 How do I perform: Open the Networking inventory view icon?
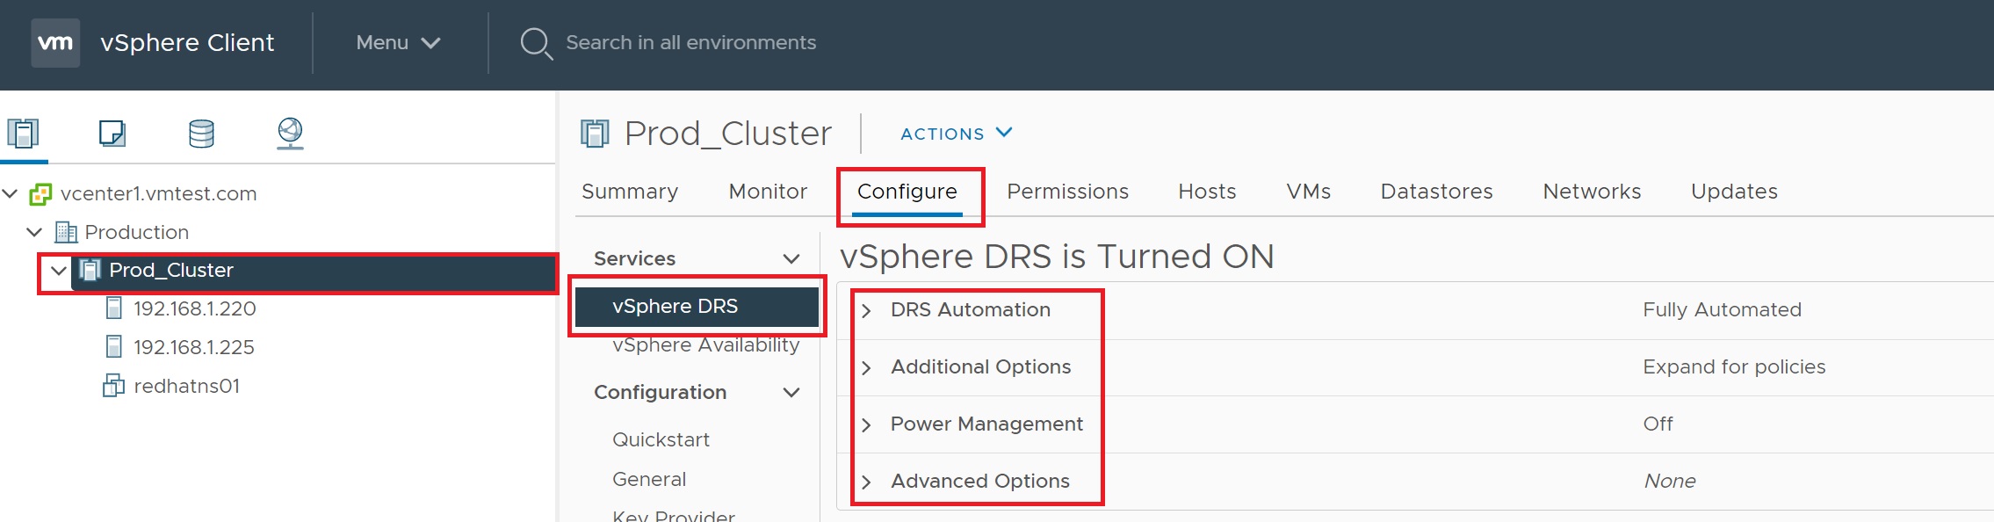290,134
